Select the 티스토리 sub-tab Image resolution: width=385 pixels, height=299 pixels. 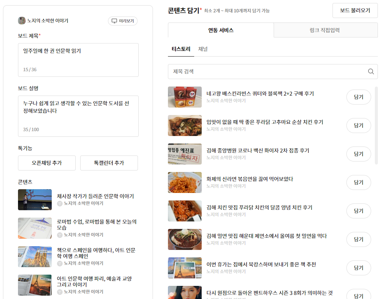coord(181,49)
